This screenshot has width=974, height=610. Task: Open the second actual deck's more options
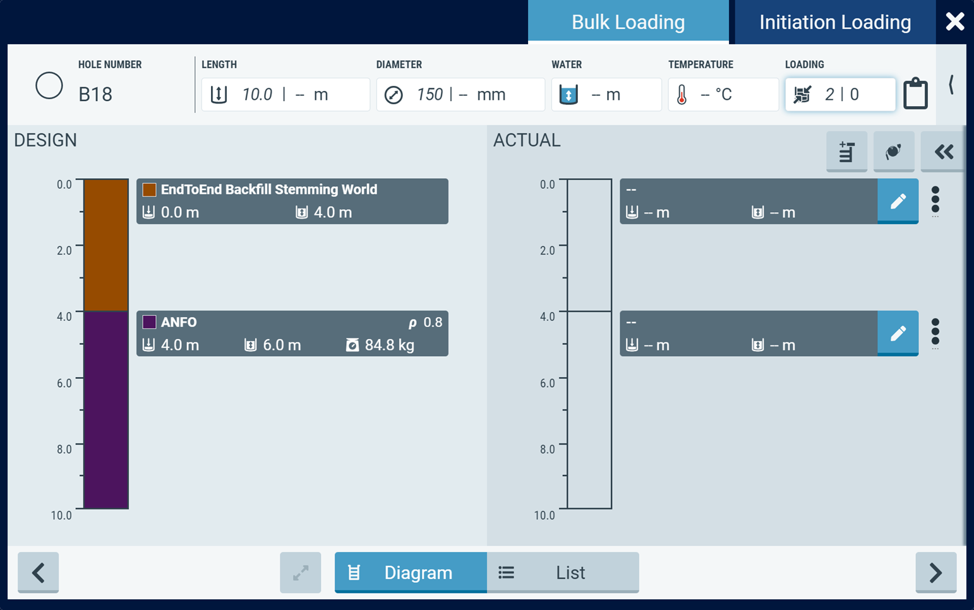pos(935,333)
